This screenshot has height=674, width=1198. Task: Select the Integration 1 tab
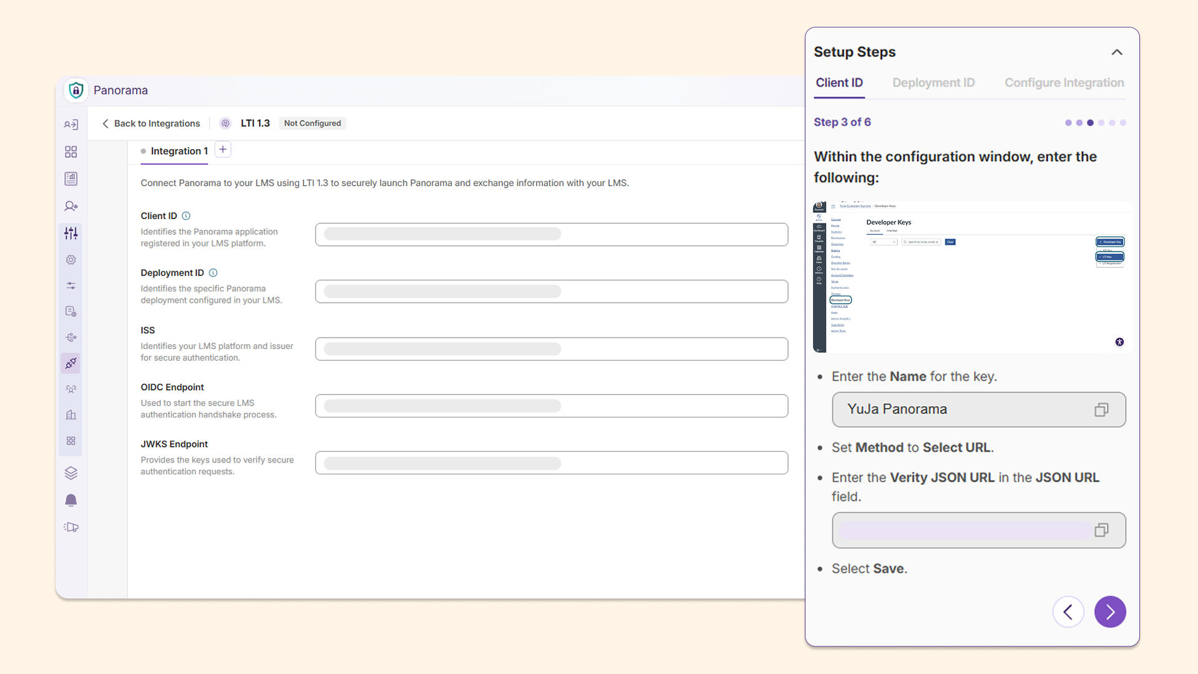174,151
